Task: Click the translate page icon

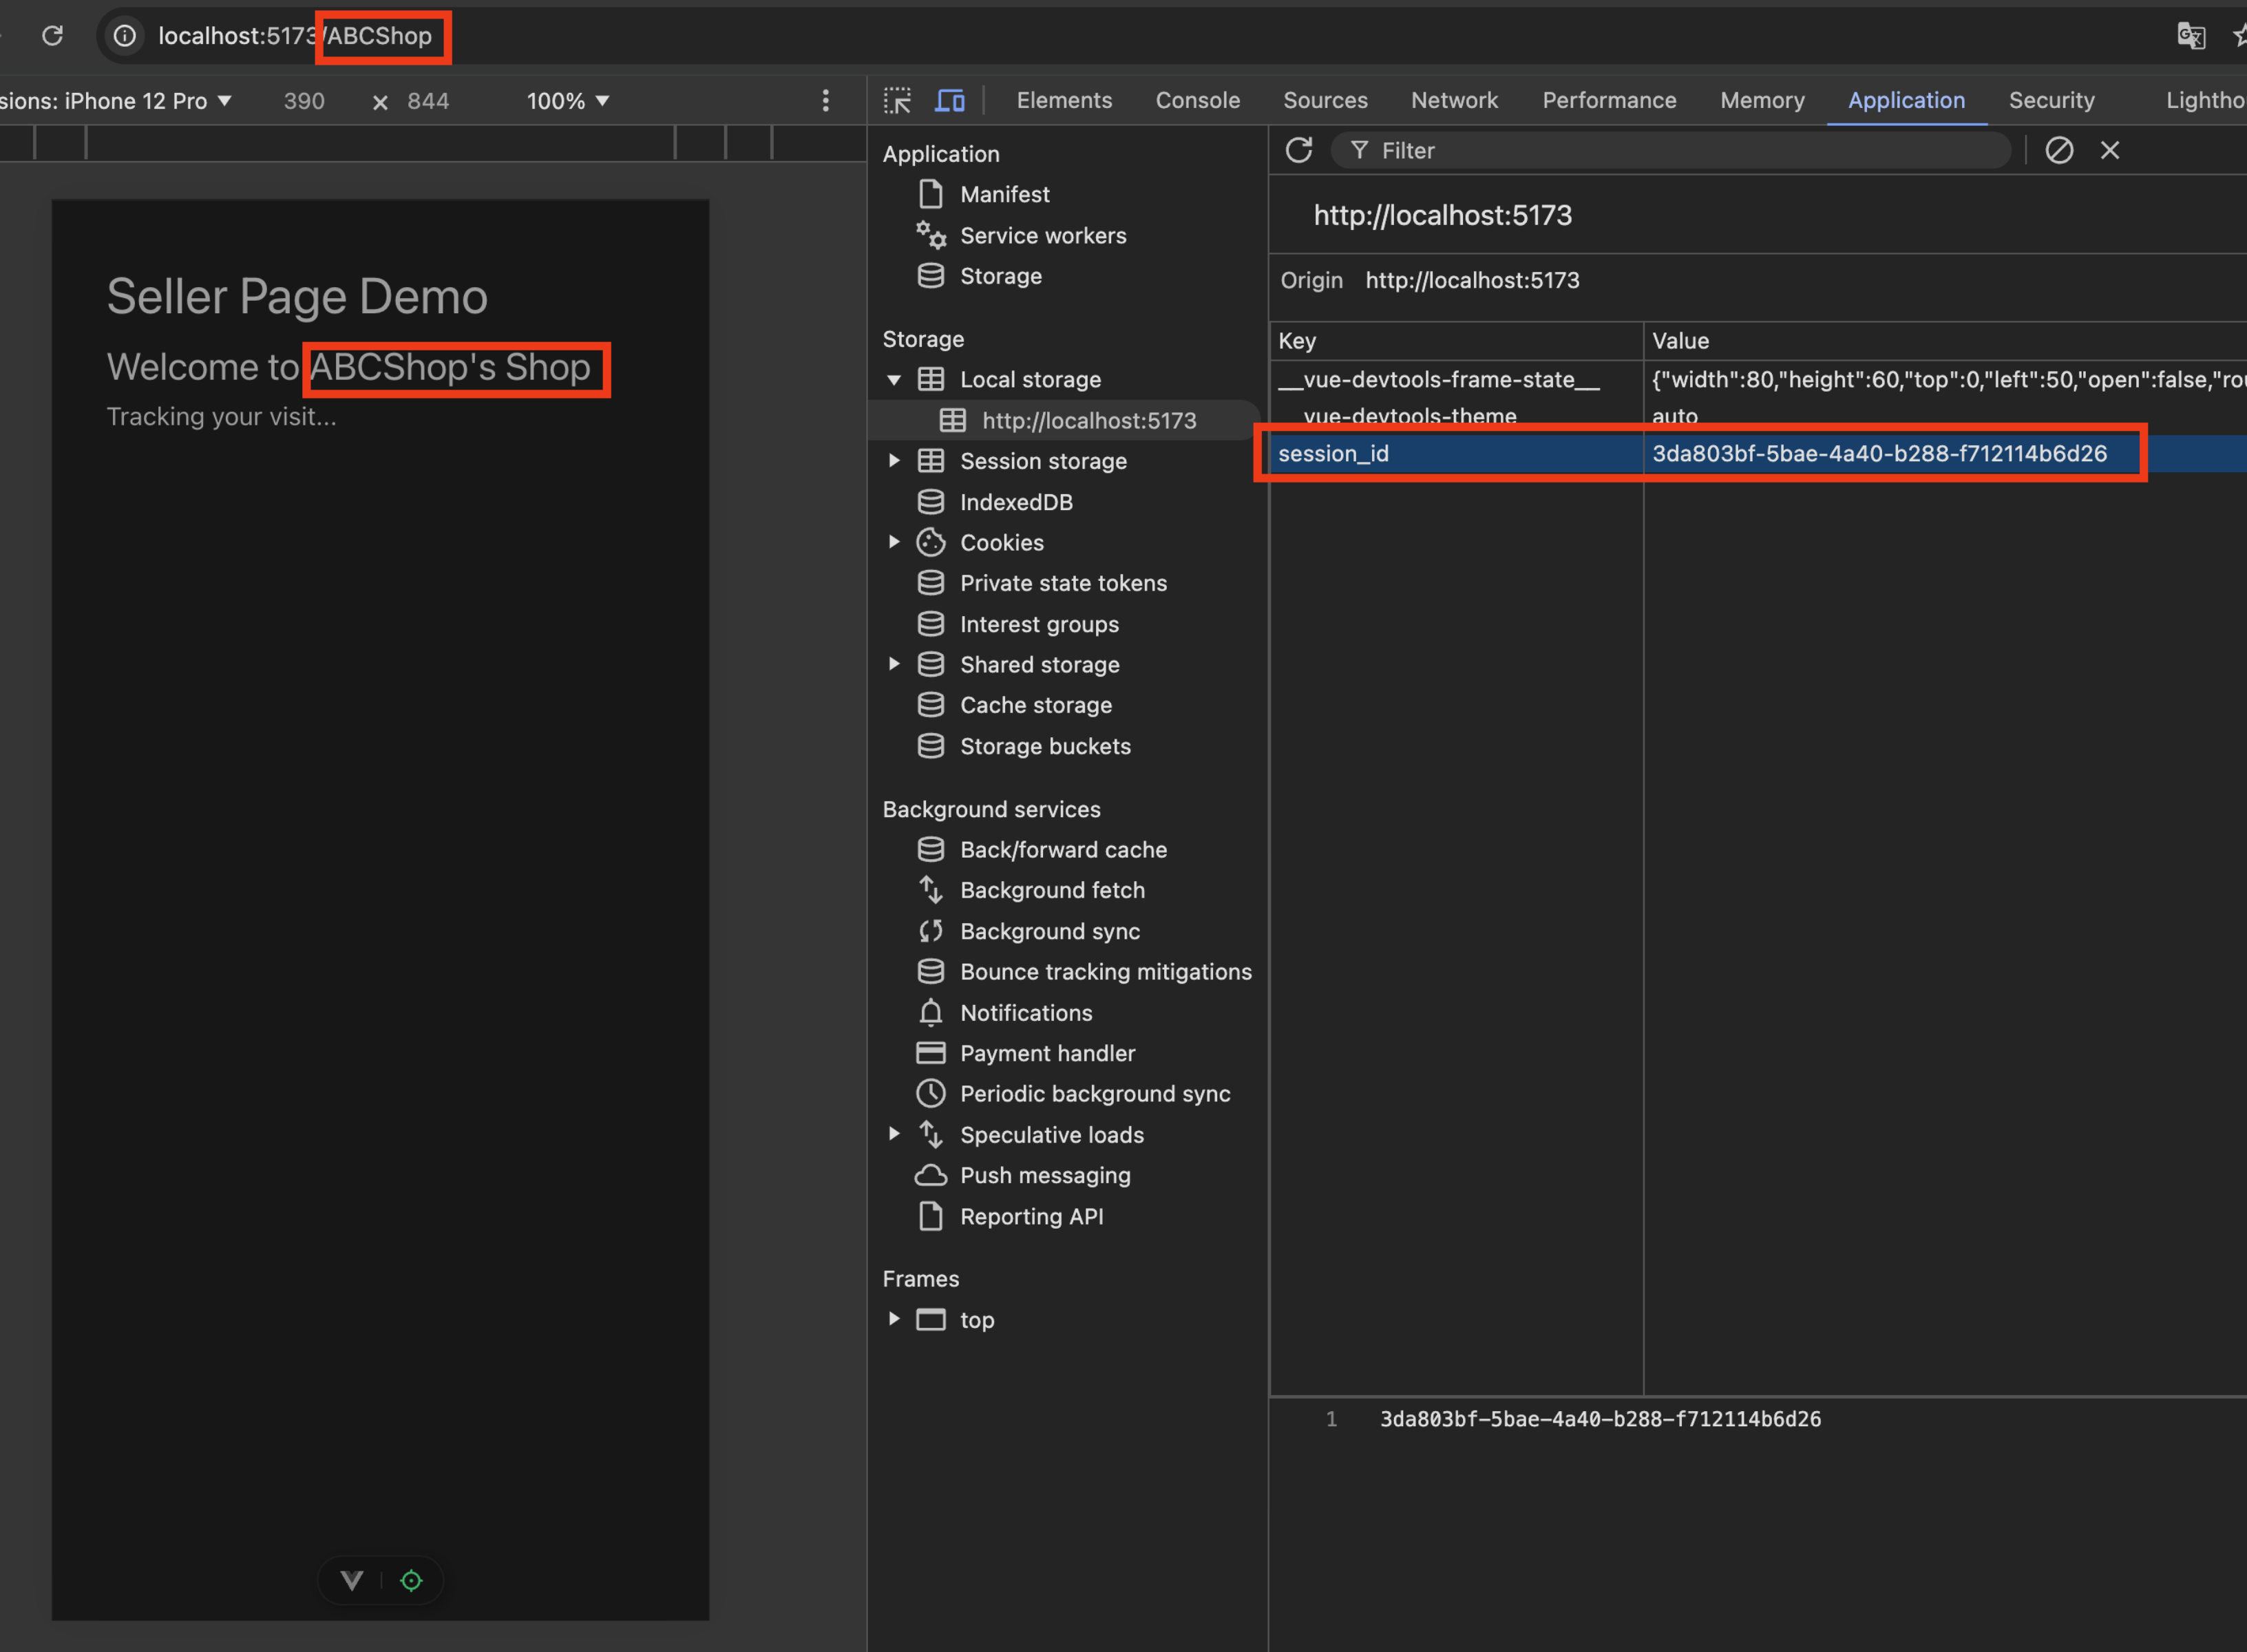Action: click(2189, 36)
